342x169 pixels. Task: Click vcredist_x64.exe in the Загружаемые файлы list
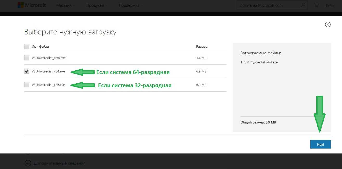pyautogui.click(x=261, y=62)
